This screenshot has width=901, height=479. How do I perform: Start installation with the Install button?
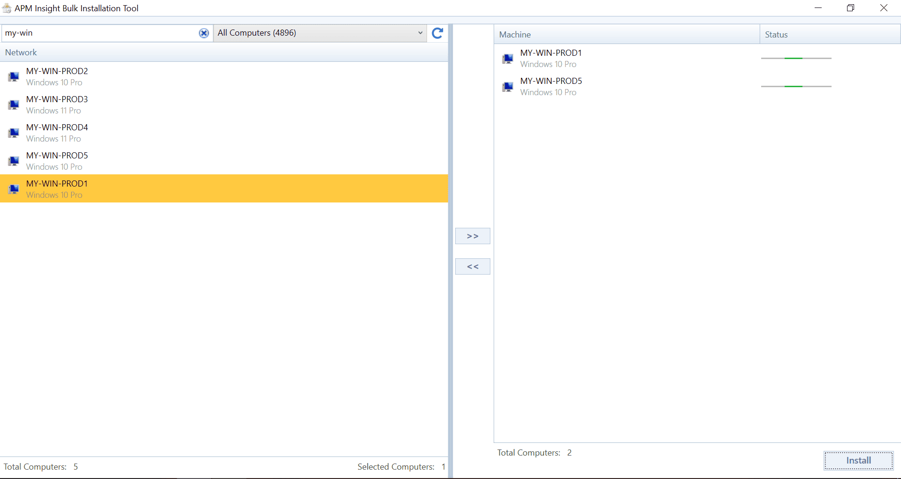(x=859, y=460)
